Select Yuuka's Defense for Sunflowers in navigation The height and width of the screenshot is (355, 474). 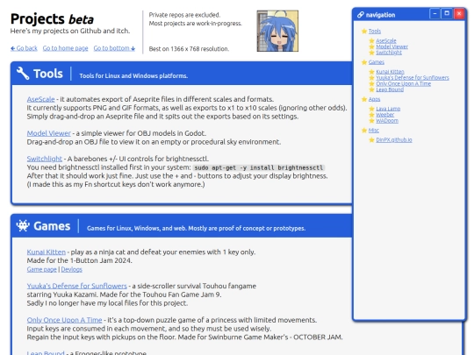[413, 78]
